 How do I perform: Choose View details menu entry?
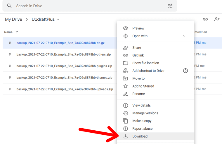point(155,105)
